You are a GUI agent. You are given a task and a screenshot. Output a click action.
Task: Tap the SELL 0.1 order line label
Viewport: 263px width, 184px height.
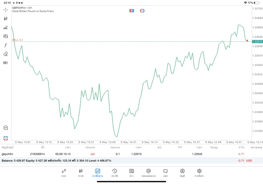coord(17,40)
